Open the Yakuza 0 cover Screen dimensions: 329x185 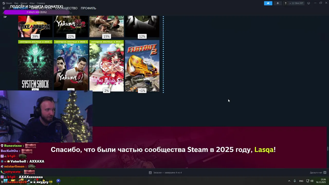tap(71, 66)
